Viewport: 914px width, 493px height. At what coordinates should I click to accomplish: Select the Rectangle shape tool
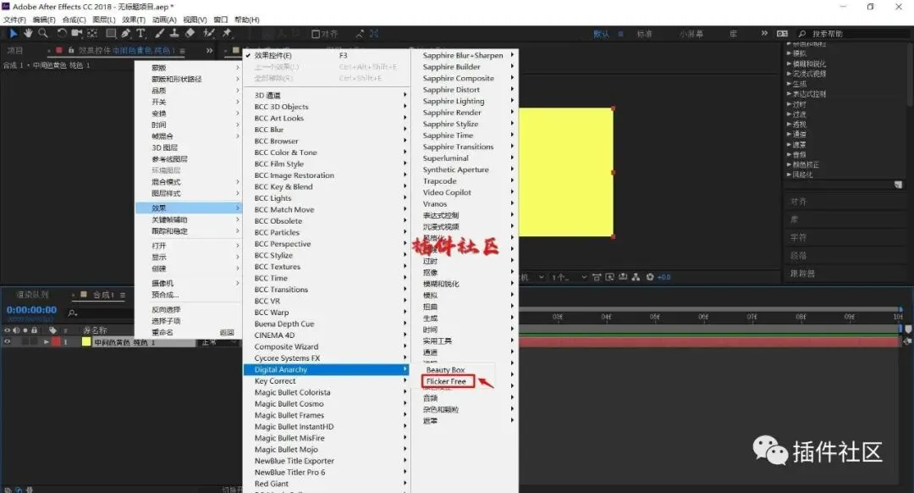pyautogui.click(x=111, y=33)
